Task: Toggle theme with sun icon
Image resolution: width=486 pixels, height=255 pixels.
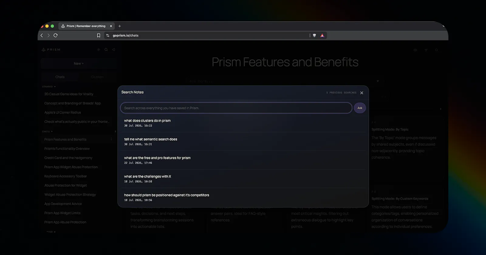Action: pyautogui.click(x=98, y=49)
